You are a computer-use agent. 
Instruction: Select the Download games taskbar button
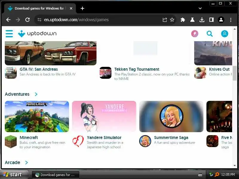point(56,175)
